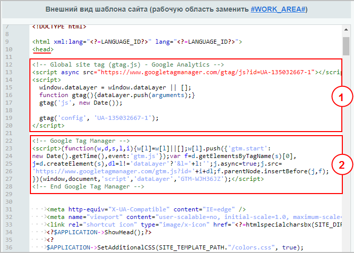The image size is (354, 253).
Task: Click line number 31 in gutter
Action: [9, 210]
